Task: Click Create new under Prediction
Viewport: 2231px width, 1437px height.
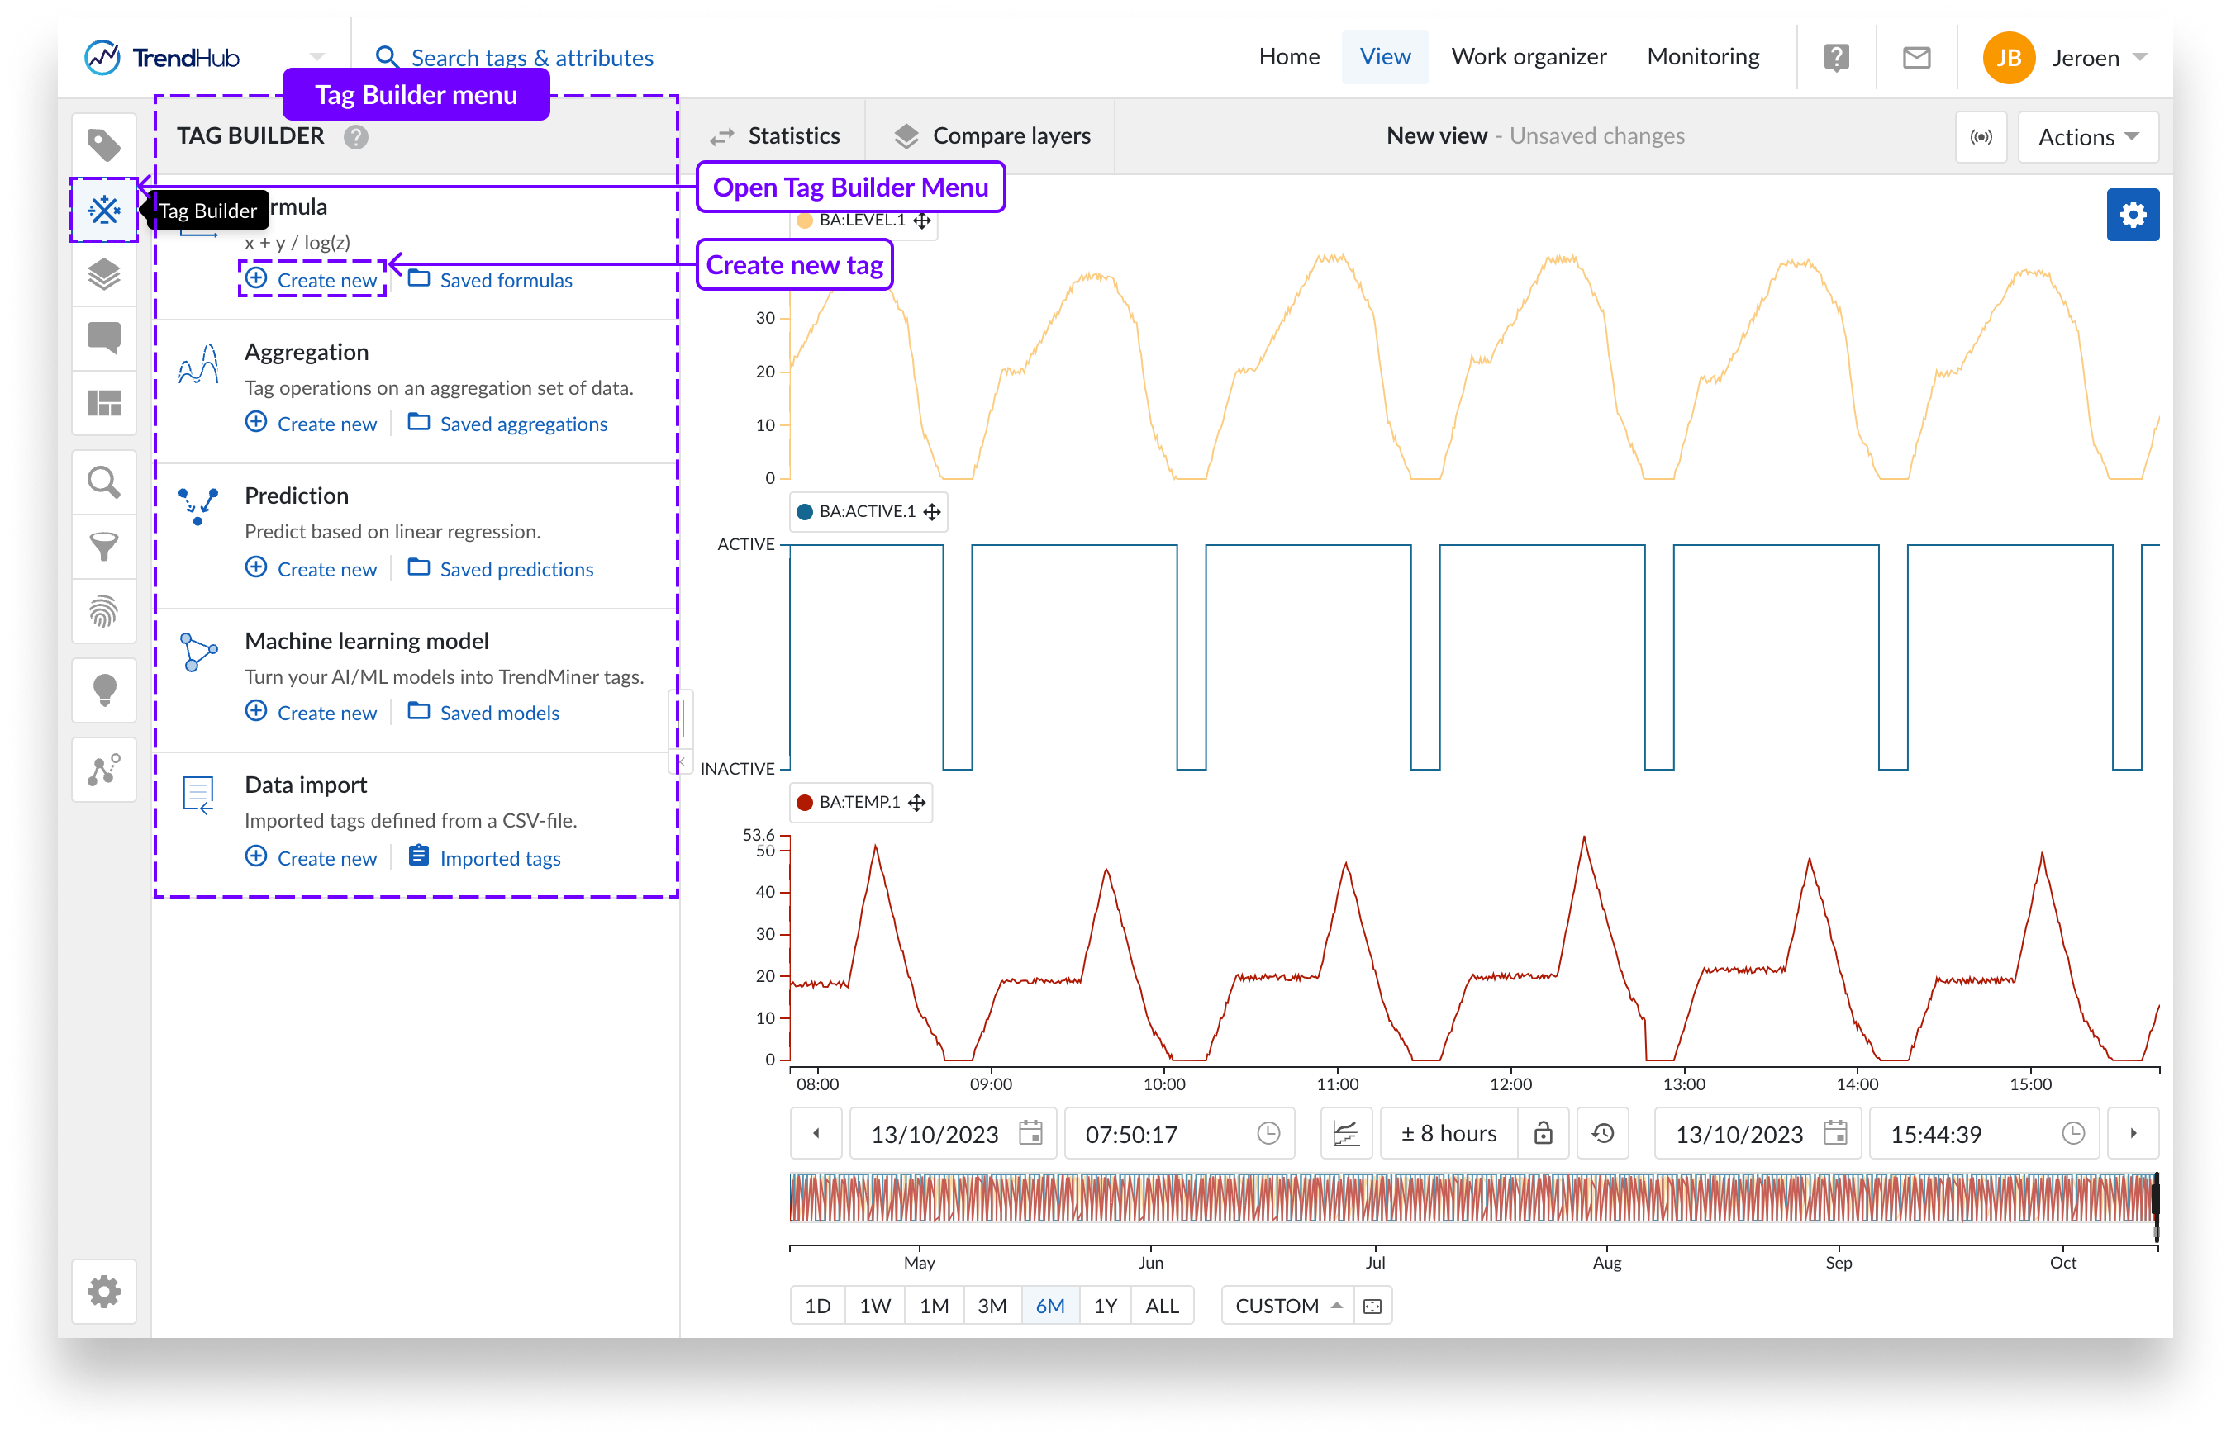Action: [326, 569]
